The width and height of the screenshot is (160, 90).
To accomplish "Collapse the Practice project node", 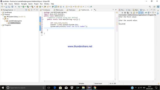I will coord(1,14).
